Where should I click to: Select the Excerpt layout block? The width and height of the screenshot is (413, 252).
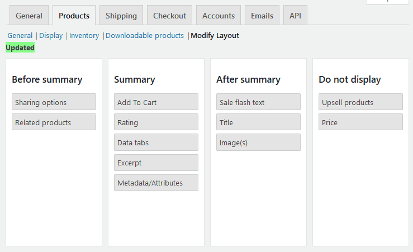click(x=156, y=163)
